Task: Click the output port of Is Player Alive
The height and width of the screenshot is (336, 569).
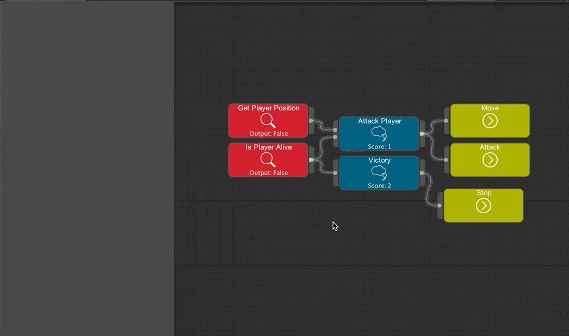Action: coord(311,160)
